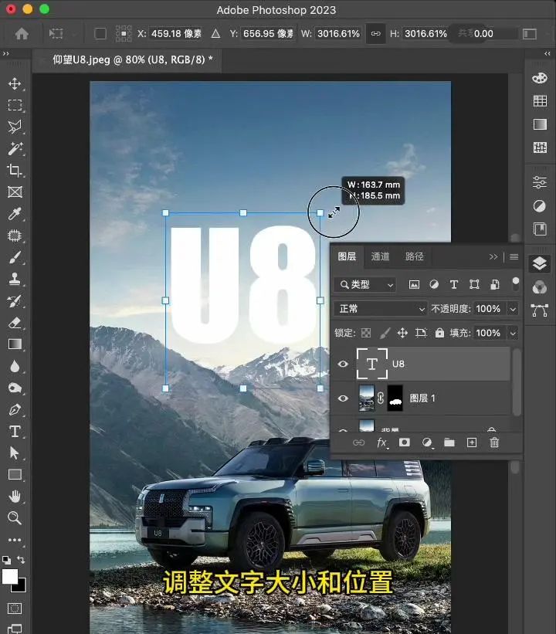The height and width of the screenshot is (634, 556).
Task: Reset default foreground and background colors
Action: [x=6, y=560]
